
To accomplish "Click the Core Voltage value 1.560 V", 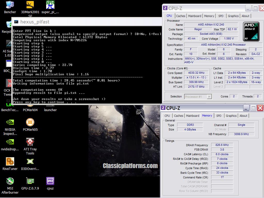I will pyautogui.click(x=229, y=39).
